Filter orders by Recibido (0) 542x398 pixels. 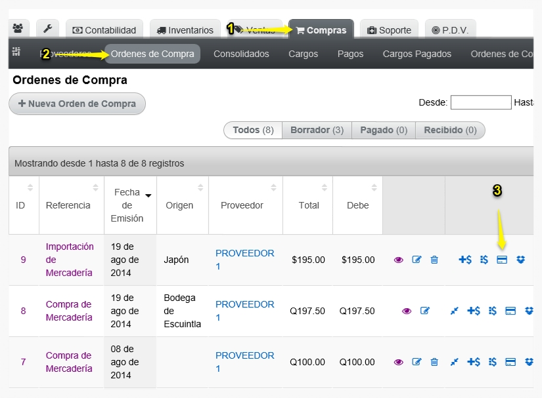pyautogui.click(x=450, y=130)
